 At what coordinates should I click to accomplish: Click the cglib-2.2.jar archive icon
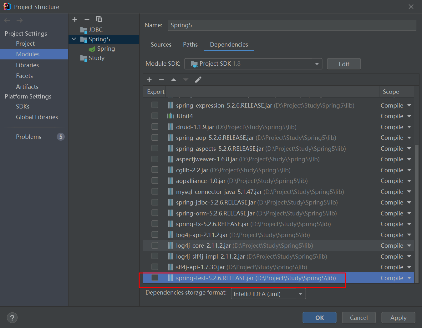point(170,170)
